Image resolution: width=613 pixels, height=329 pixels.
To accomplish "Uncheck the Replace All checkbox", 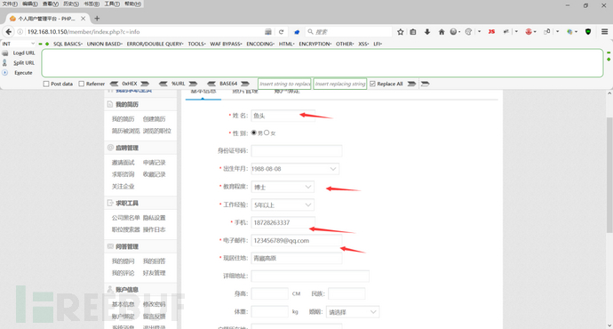I will click(372, 84).
